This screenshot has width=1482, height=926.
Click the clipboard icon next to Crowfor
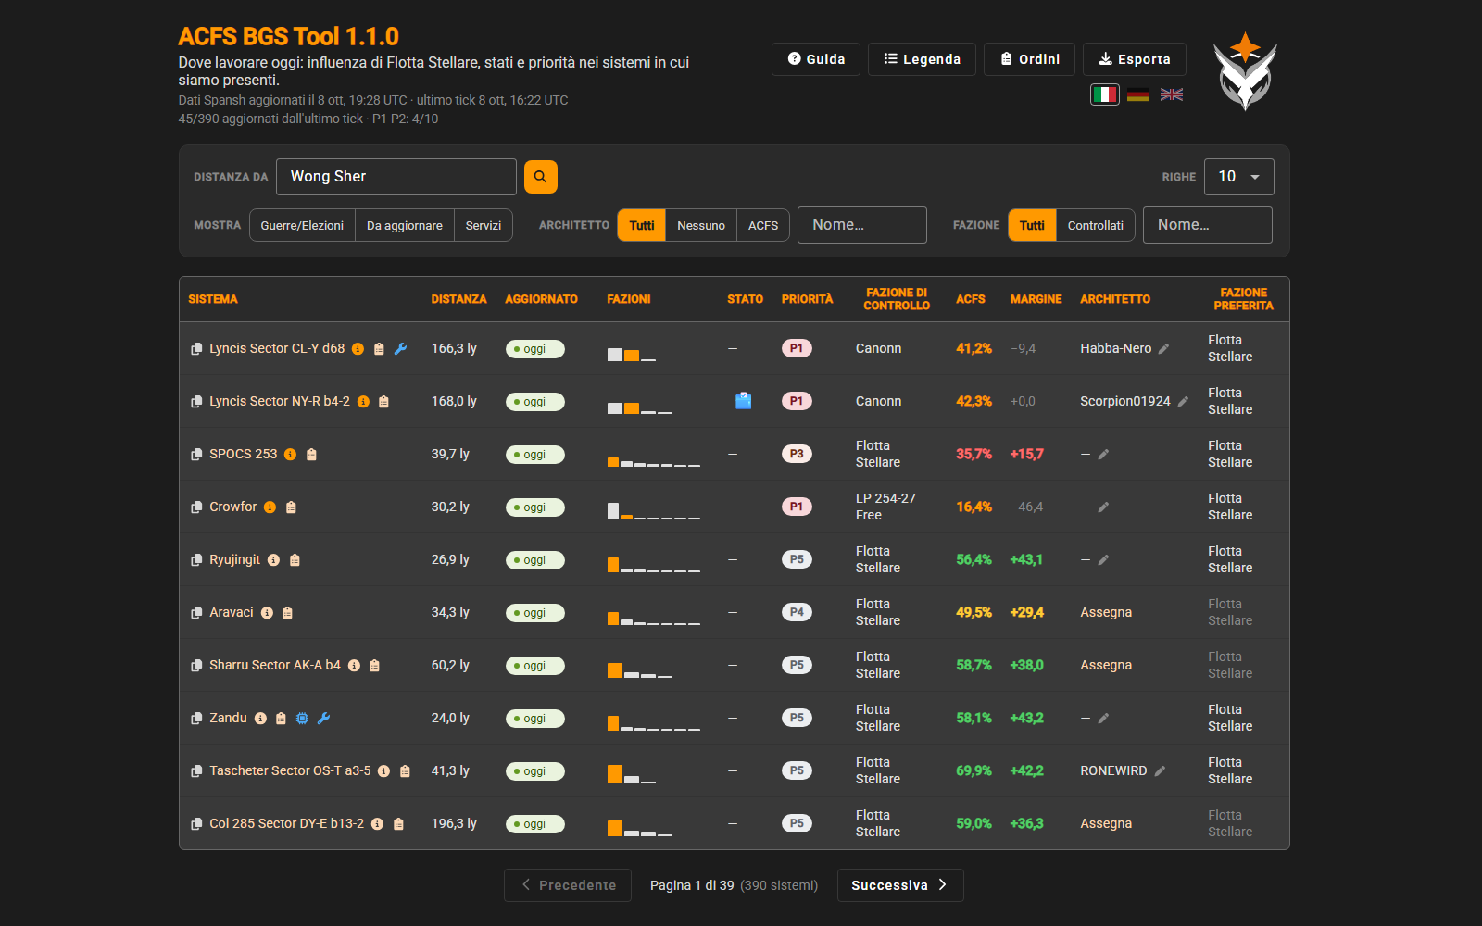[291, 507]
